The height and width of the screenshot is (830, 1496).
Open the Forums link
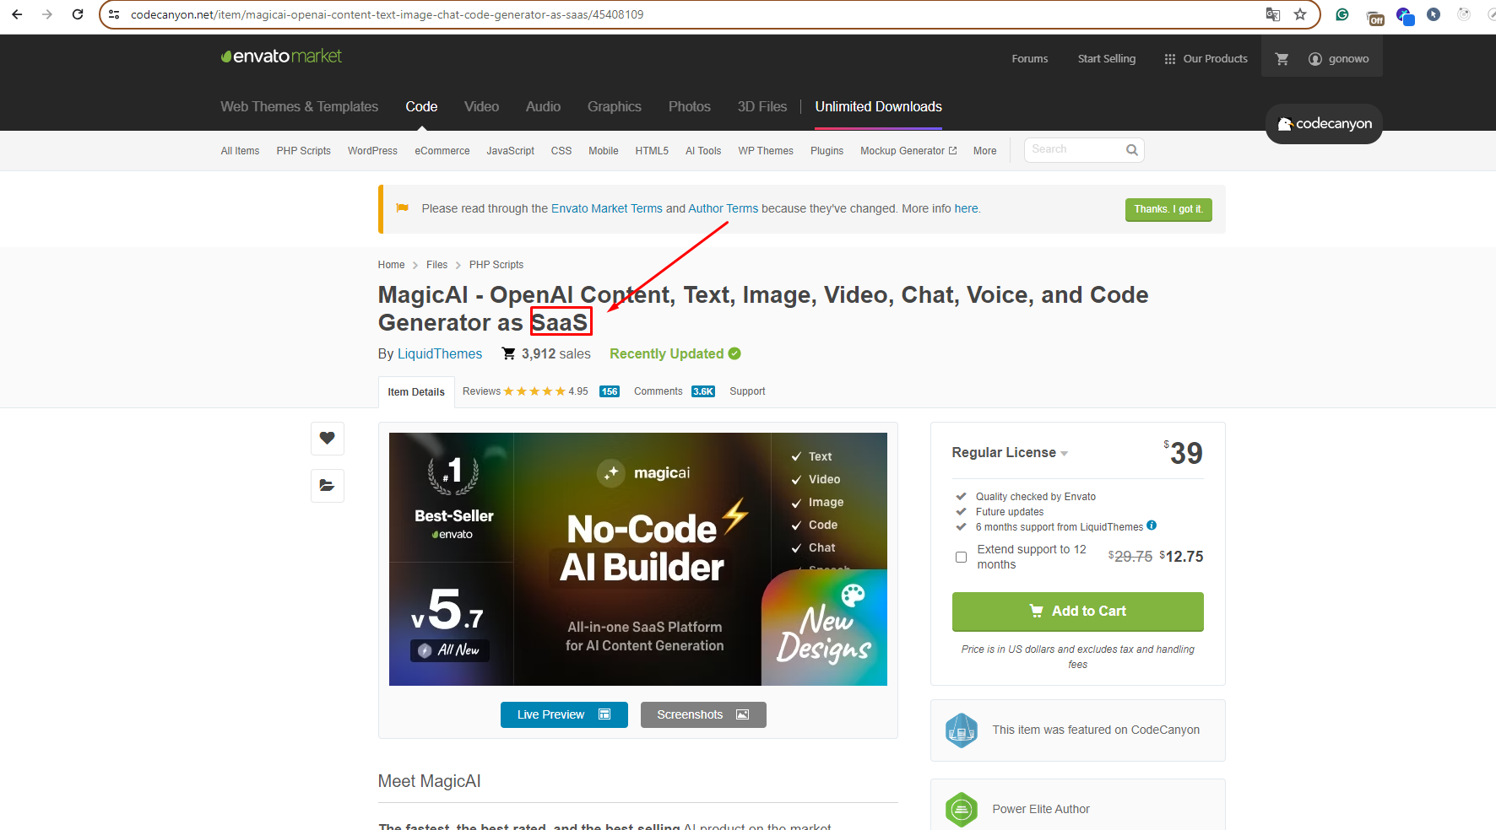pyautogui.click(x=1030, y=59)
